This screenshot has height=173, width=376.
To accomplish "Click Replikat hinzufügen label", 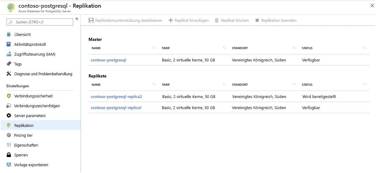I will pyautogui.click(x=192, y=20).
